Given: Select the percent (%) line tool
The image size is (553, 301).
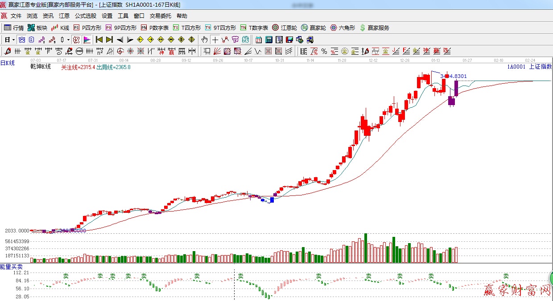Looking at the screenshot, I should tap(324, 51).
